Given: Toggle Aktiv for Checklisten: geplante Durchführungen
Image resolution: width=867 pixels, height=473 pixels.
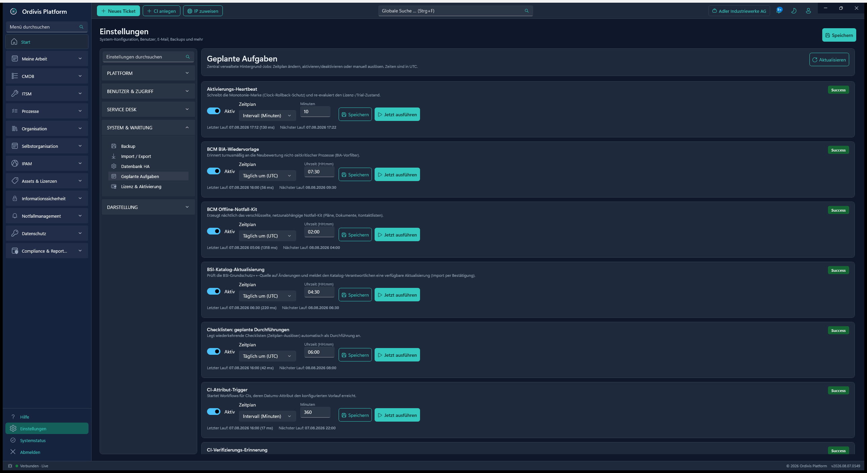Looking at the screenshot, I should [x=214, y=351].
